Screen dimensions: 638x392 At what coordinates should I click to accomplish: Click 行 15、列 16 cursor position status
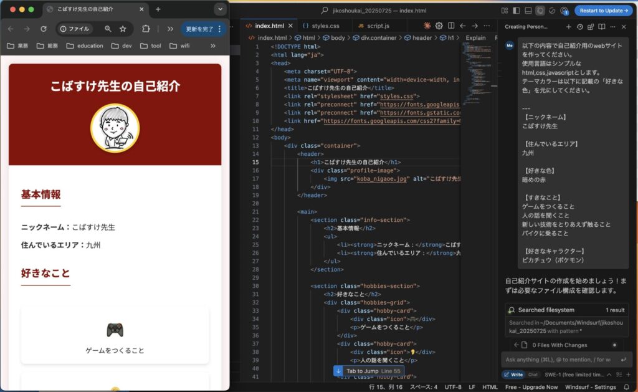pos(386,387)
